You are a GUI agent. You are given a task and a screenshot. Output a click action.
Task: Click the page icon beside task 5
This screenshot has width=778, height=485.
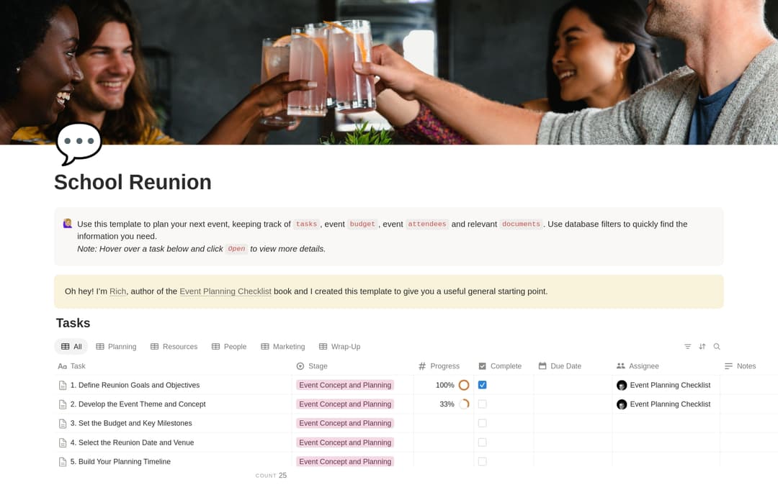(x=63, y=462)
